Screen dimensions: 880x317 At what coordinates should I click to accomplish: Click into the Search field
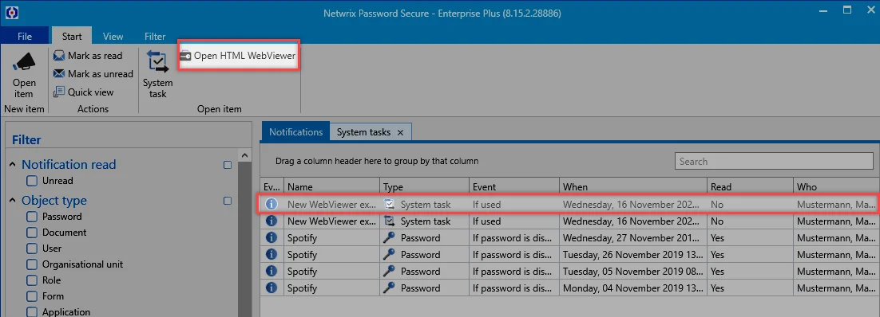[x=774, y=162]
